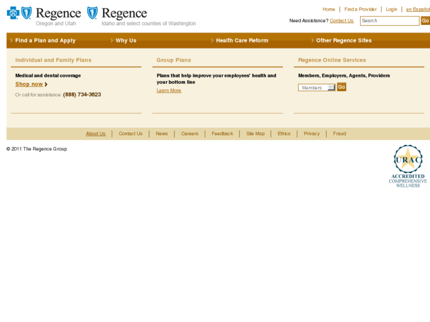Open Contact Us in the footer
This screenshot has height=322, width=430.
pos(131,134)
